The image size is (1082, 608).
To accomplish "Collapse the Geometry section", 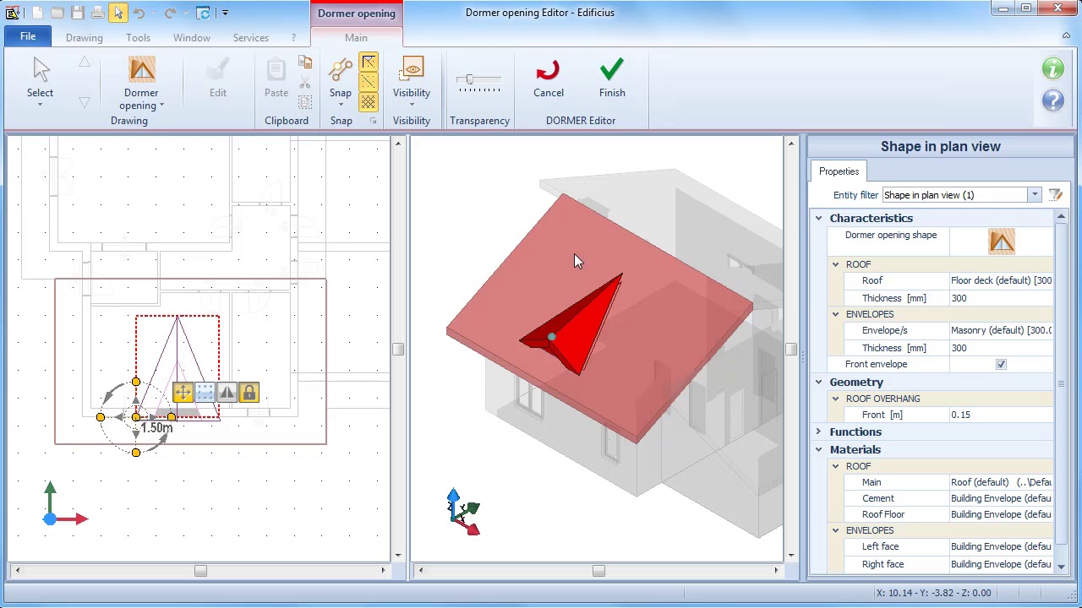I will (x=818, y=383).
